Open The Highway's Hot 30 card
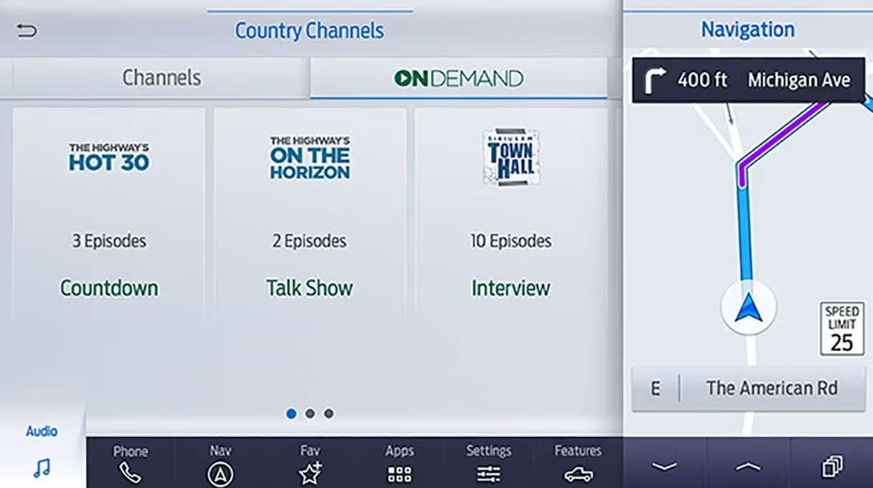873x488 pixels. point(109,212)
